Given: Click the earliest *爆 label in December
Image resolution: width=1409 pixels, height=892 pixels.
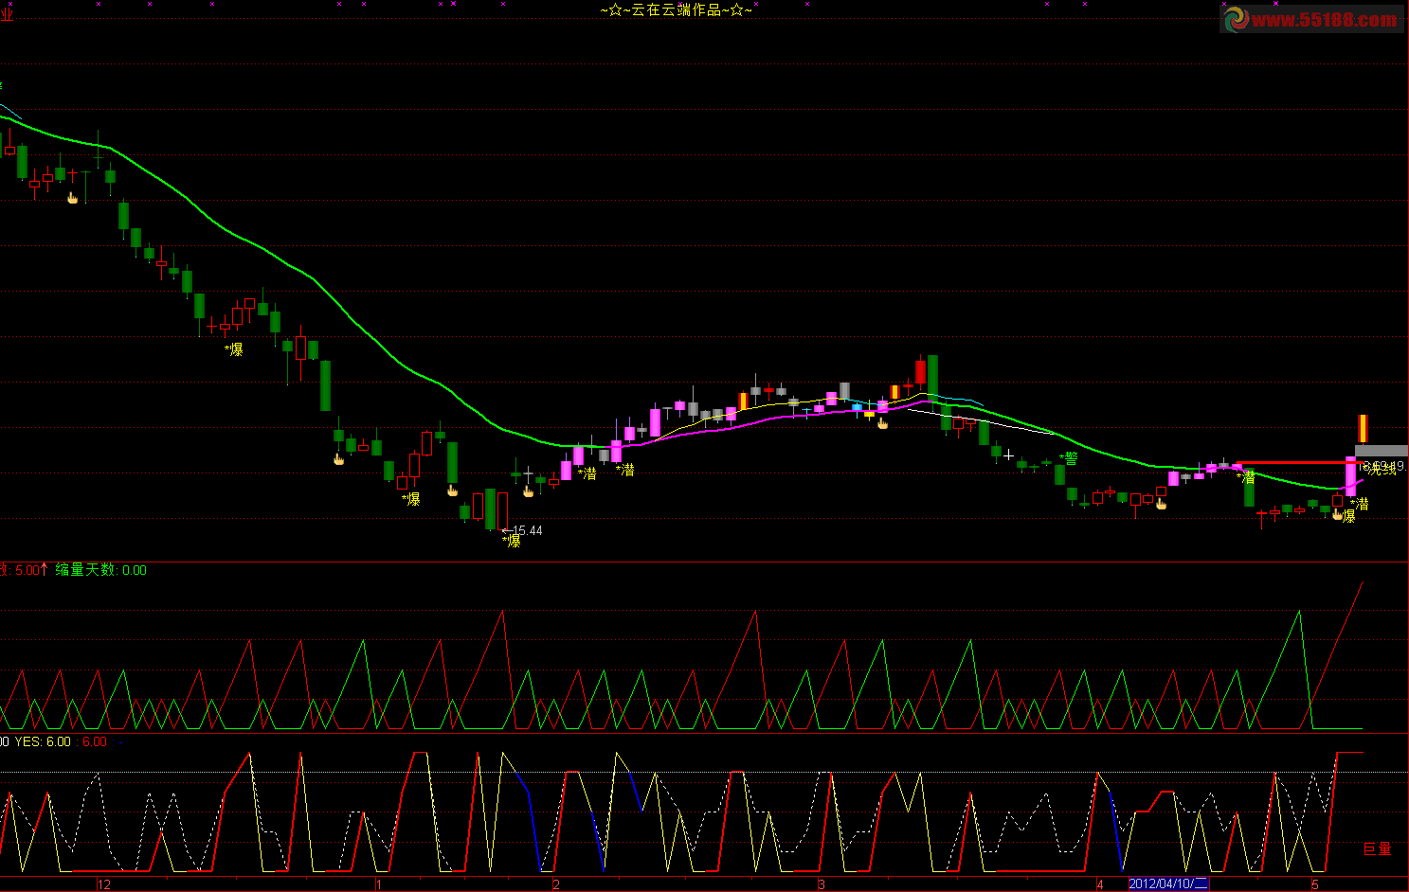Looking at the screenshot, I should [x=233, y=349].
